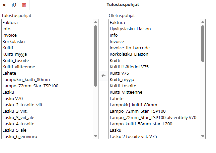
Task: Click the close X icon in toolbar
Action: [x=4, y=5]
